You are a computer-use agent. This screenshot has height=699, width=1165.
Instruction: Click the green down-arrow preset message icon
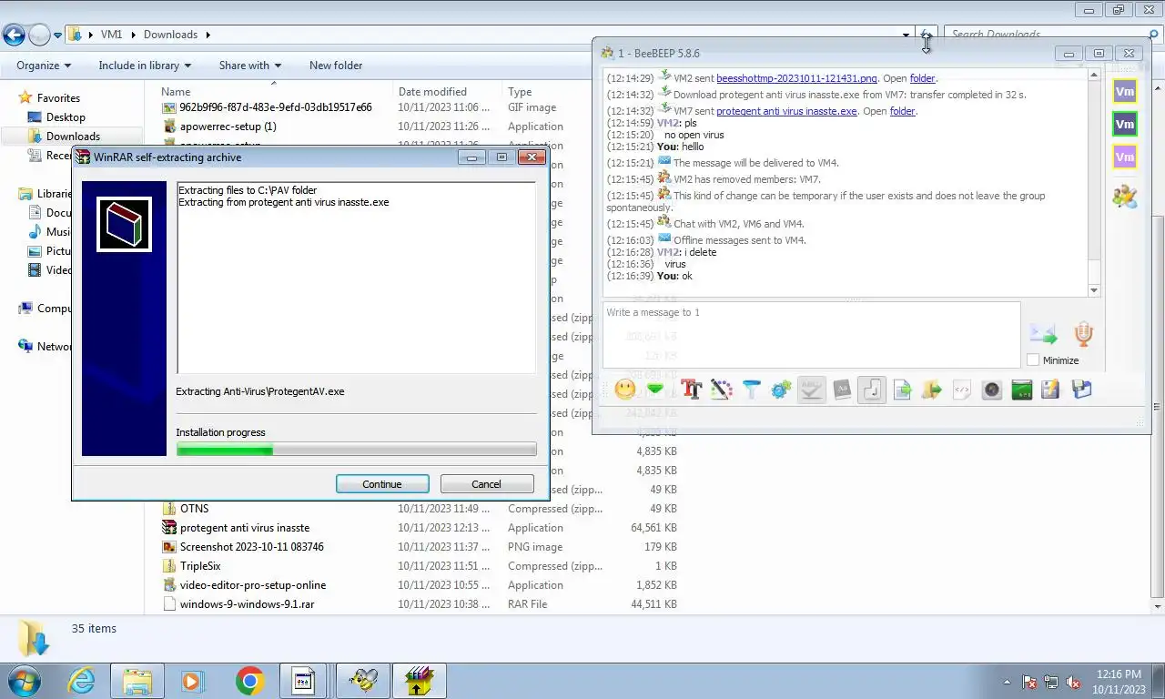click(655, 390)
